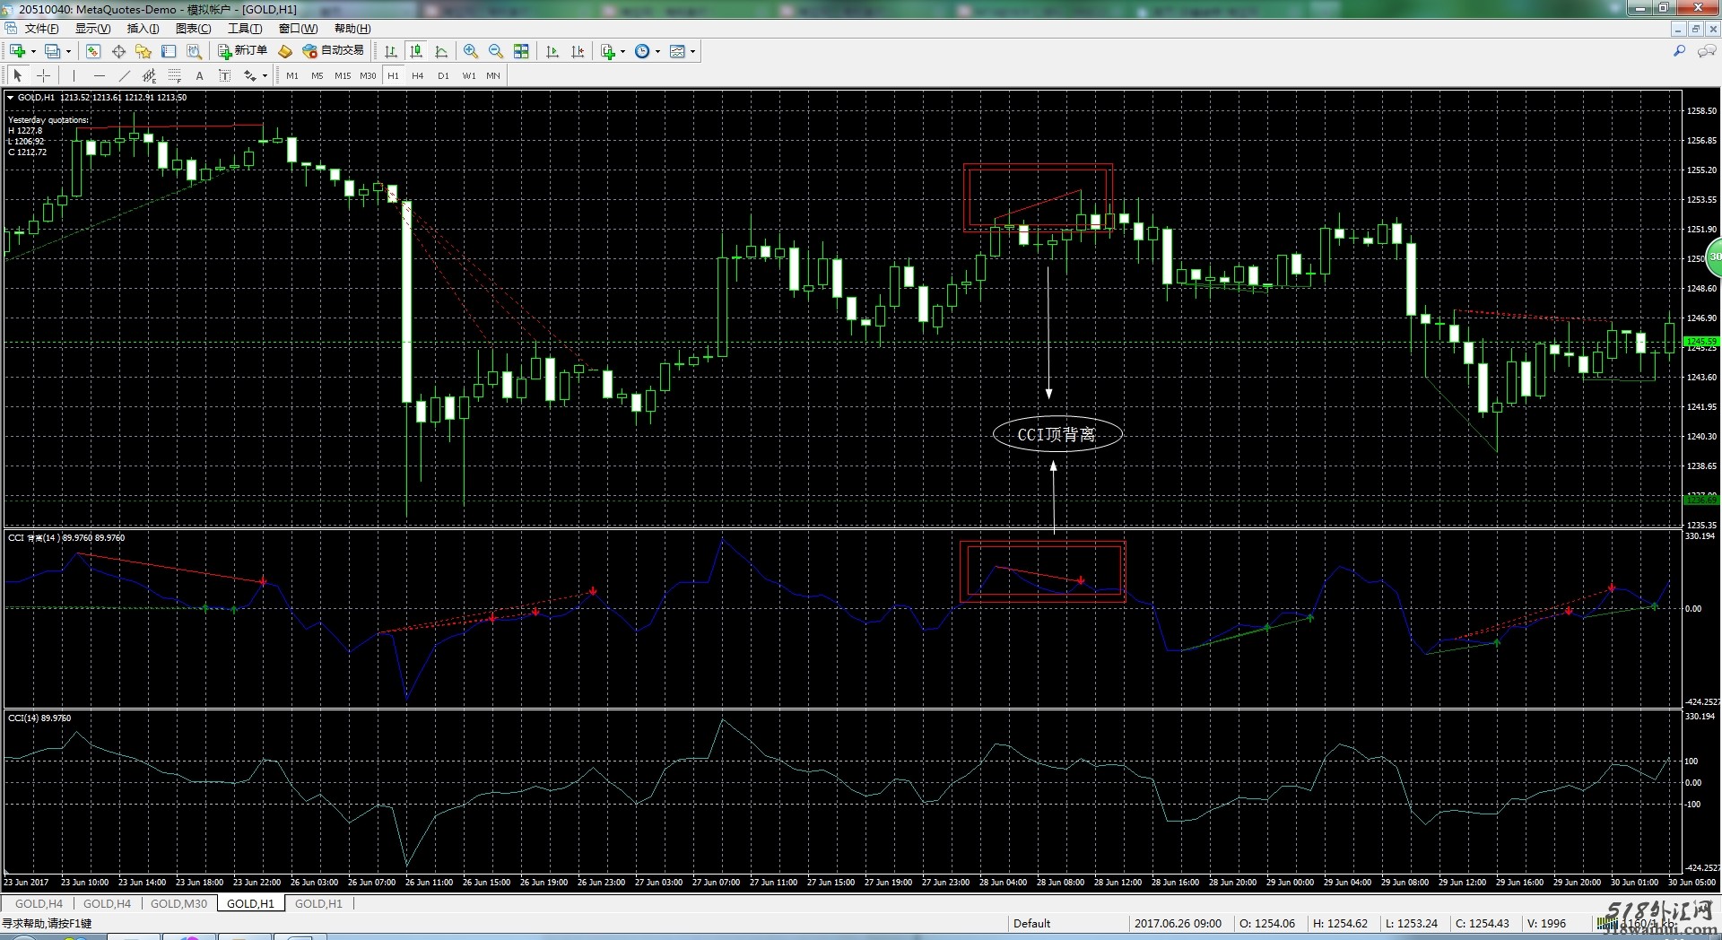Click the 新订单 new order button
The image size is (1722, 940).
coord(242,51)
